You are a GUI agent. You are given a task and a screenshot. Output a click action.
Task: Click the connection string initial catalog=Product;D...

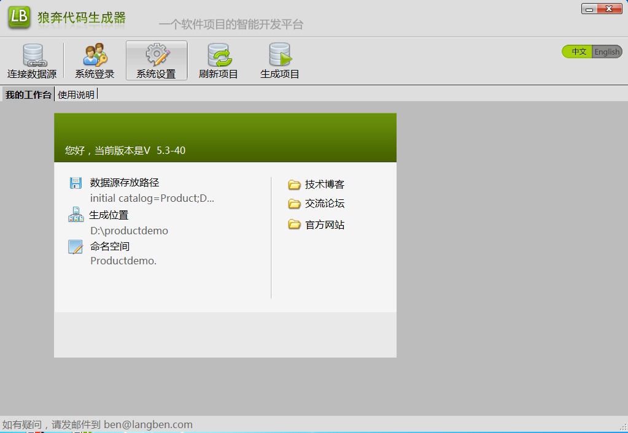(x=152, y=199)
